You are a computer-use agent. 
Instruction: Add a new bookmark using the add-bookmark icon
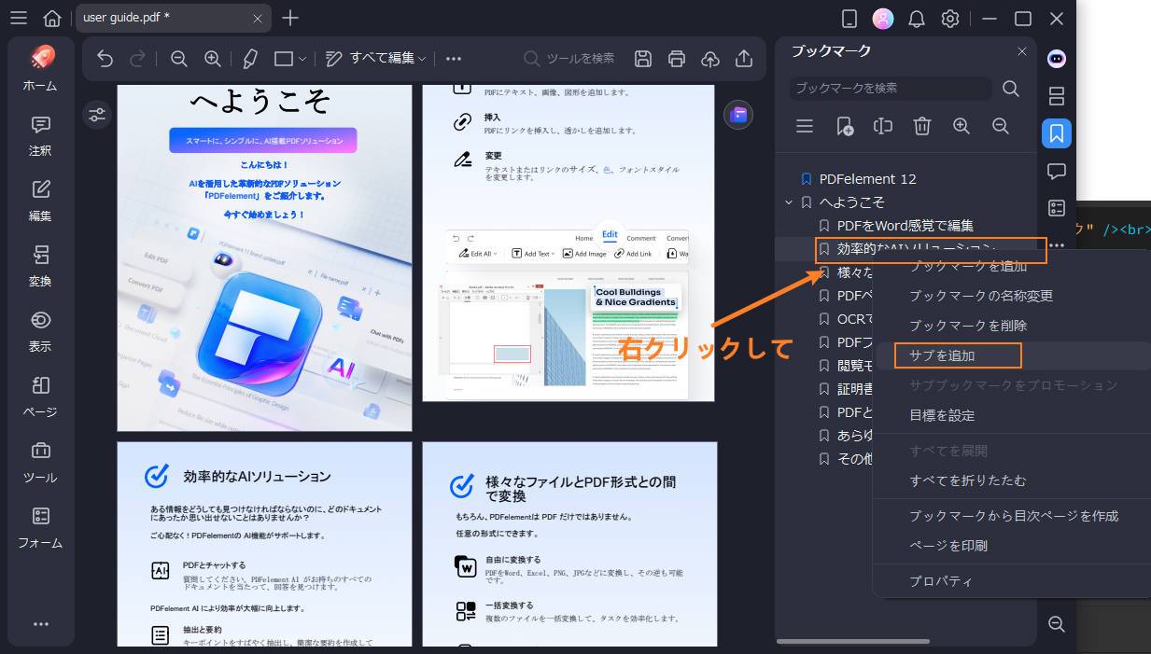tap(844, 126)
